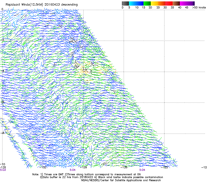Image resolution: width=207 pixels, height=182 pixels.
Task: Click the latitude axis label '-4'
Action: tap(2, 71)
